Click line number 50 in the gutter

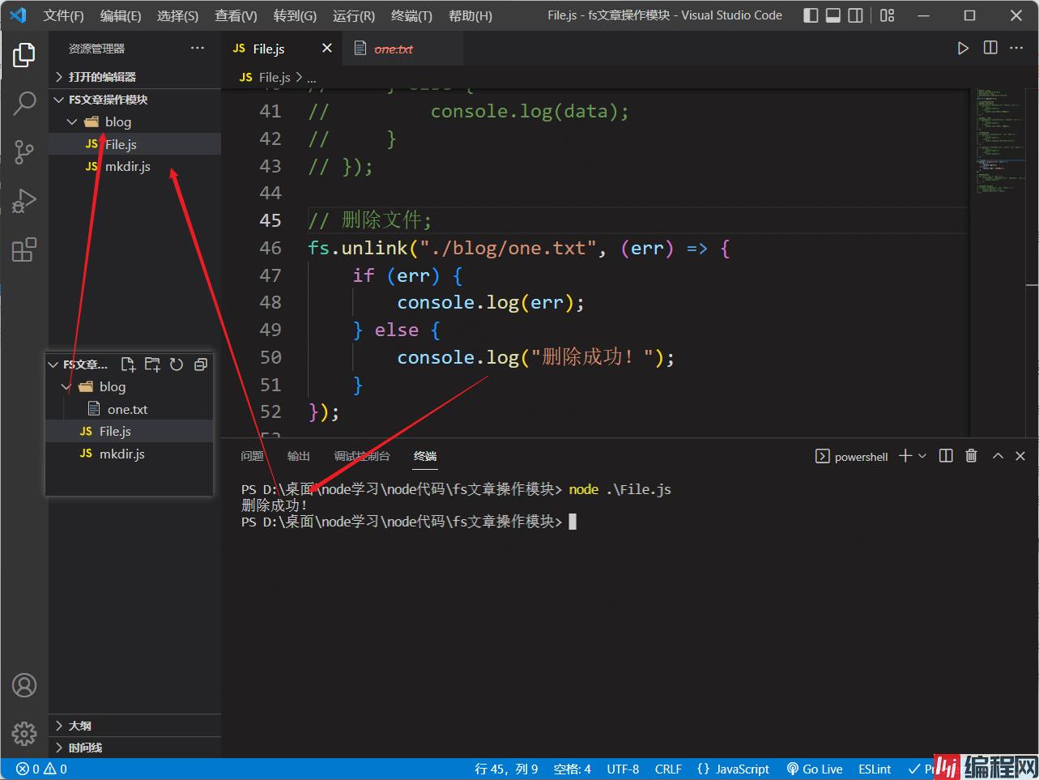pos(270,357)
